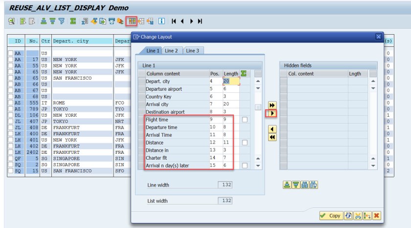Sort ascending using the main toolbar icon
The width and height of the screenshot is (411, 228).
click(x=44, y=21)
